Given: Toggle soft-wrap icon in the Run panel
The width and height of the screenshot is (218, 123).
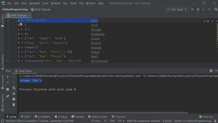Looking at the screenshot, I should pos(14,88).
